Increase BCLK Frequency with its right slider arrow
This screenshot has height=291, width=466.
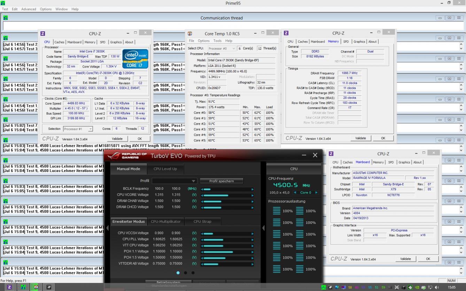click(253, 189)
